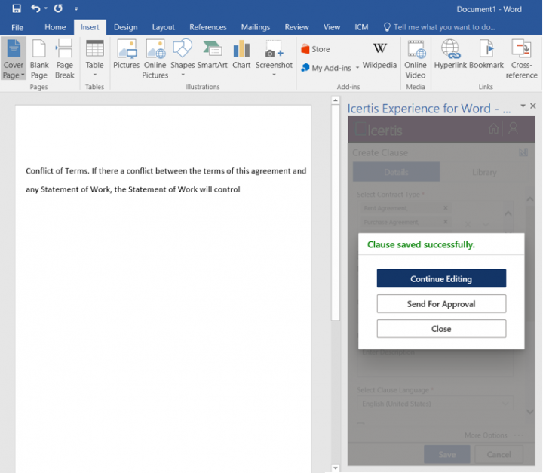The image size is (543, 473).
Task: Open the ICM ribbon tab
Action: coord(361,27)
